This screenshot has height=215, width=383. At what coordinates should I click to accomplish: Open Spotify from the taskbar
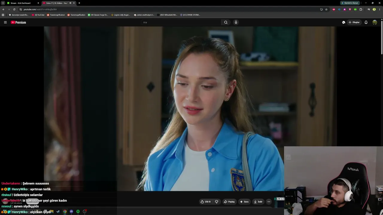[x=78, y=212]
